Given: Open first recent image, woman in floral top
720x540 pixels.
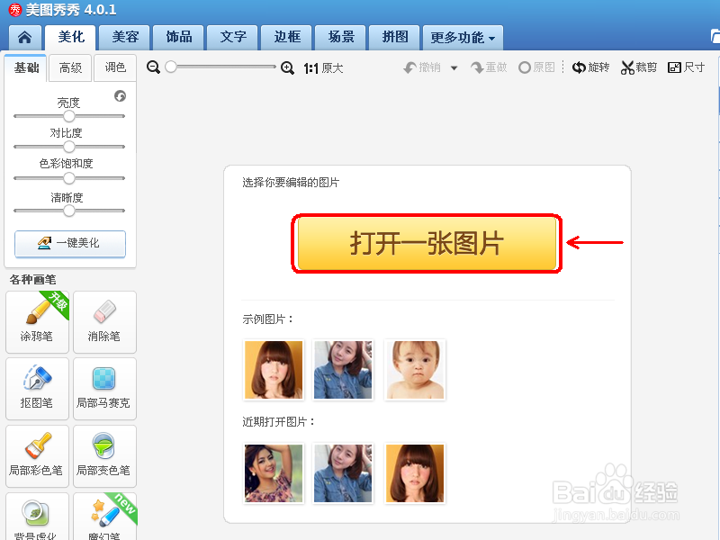Looking at the screenshot, I should 274,473.
